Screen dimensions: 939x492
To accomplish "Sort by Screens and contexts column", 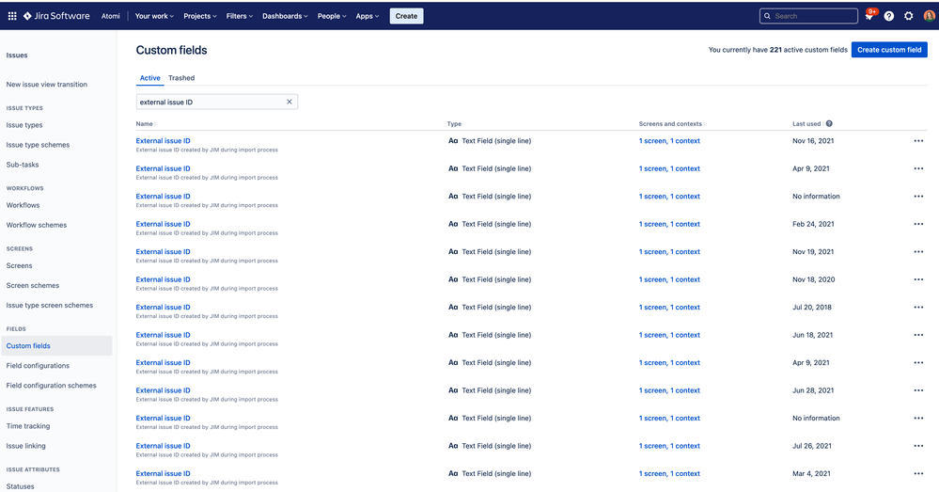I will [672, 124].
